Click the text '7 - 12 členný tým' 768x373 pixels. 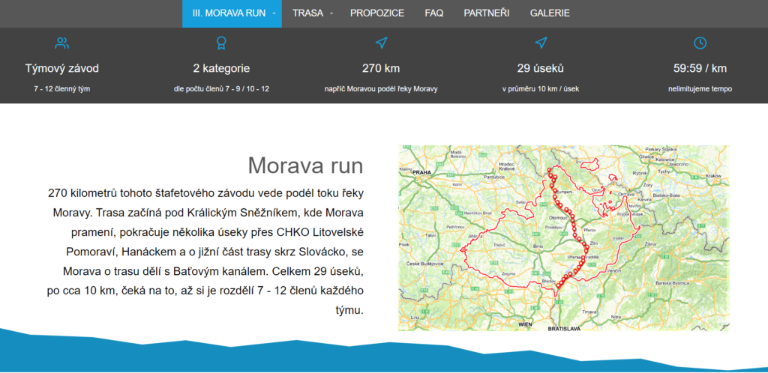pos(61,89)
